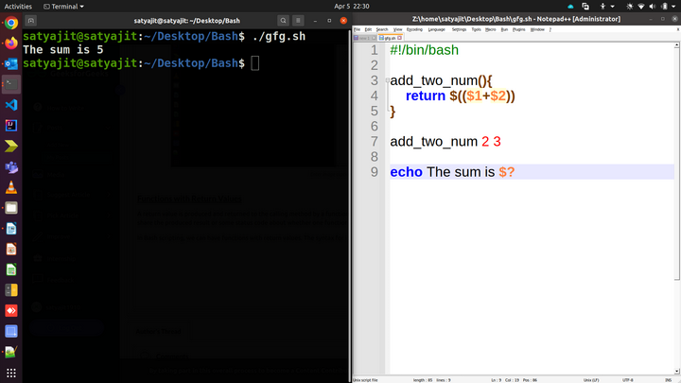Open the Macro menu in Notepad++

point(490,29)
